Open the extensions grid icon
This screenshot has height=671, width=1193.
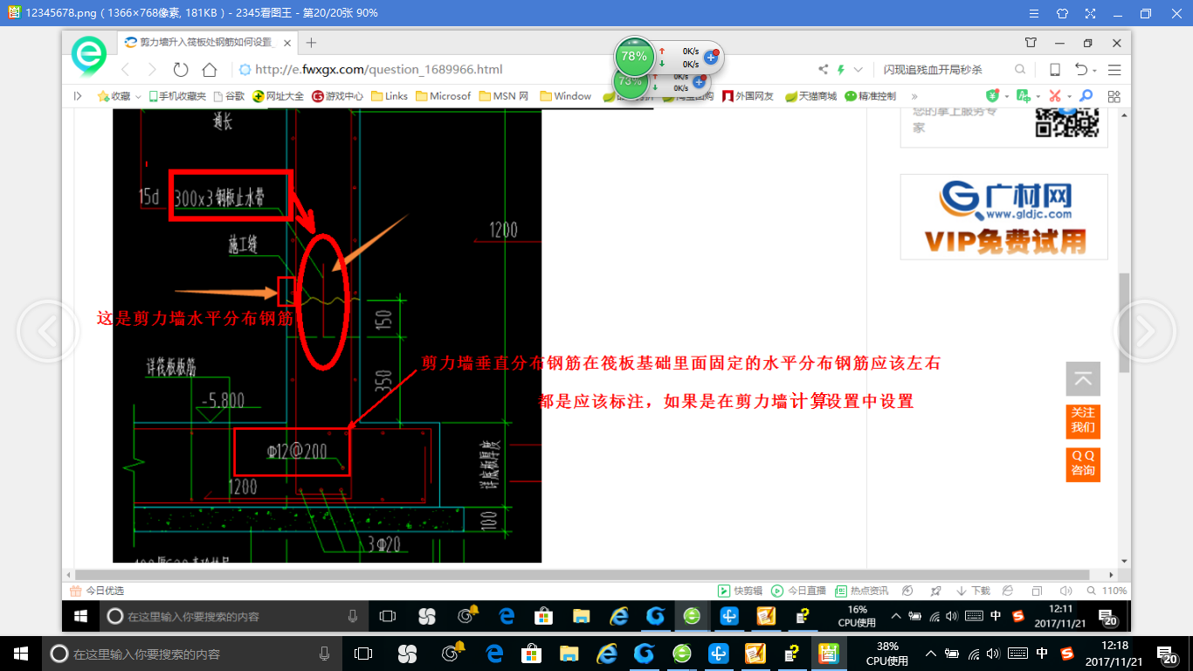[1113, 96]
